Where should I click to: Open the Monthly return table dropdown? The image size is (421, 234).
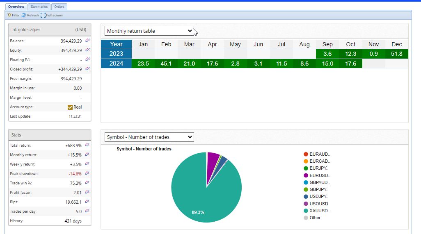tap(149, 31)
